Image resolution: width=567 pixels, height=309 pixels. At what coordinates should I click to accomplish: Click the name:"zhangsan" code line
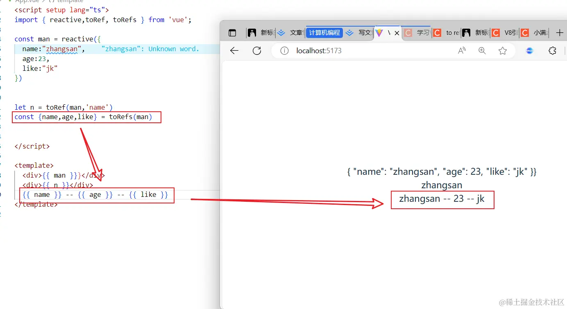pyautogui.click(x=53, y=49)
